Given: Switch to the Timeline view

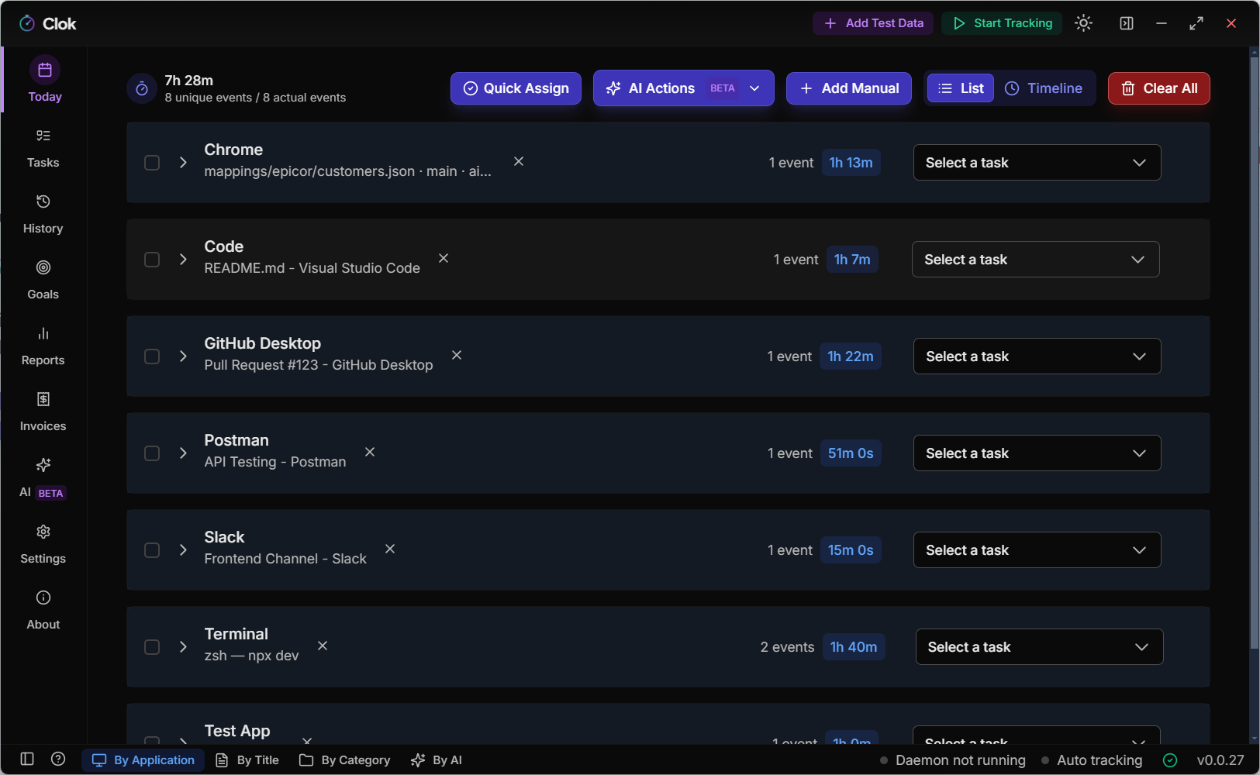Looking at the screenshot, I should pos(1044,88).
